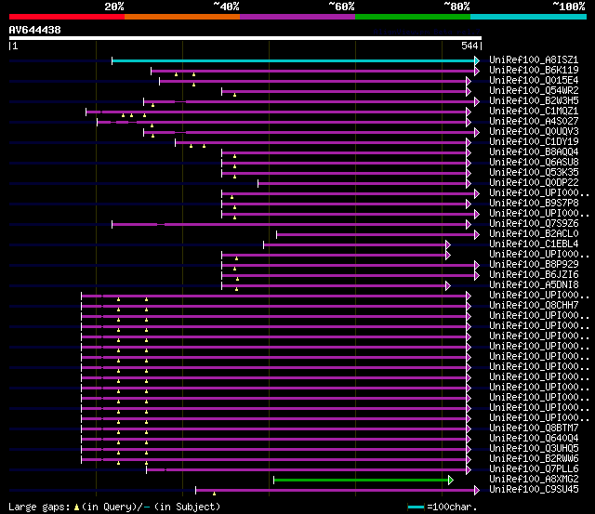Click the cyan alignment bar for A8ISZ1

tap(293, 60)
